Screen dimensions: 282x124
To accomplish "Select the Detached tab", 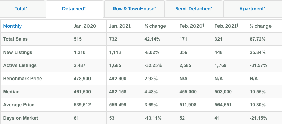I will [x=74, y=9].
